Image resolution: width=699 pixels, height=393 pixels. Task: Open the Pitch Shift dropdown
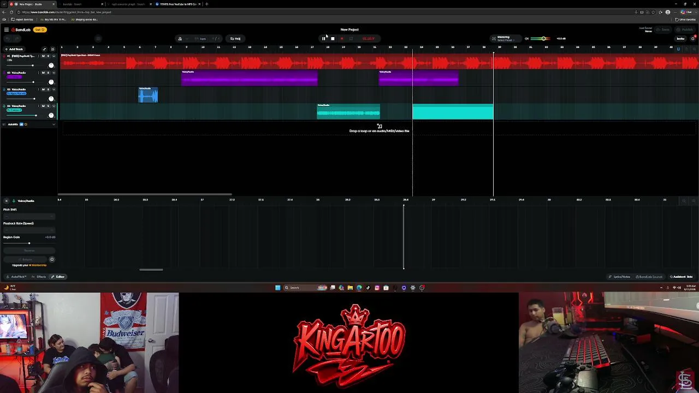point(29,217)
